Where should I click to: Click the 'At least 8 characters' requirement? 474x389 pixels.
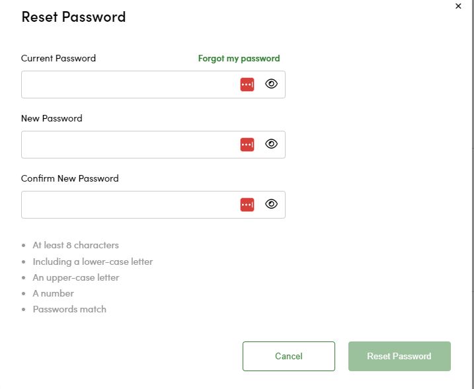click(75, 245)
